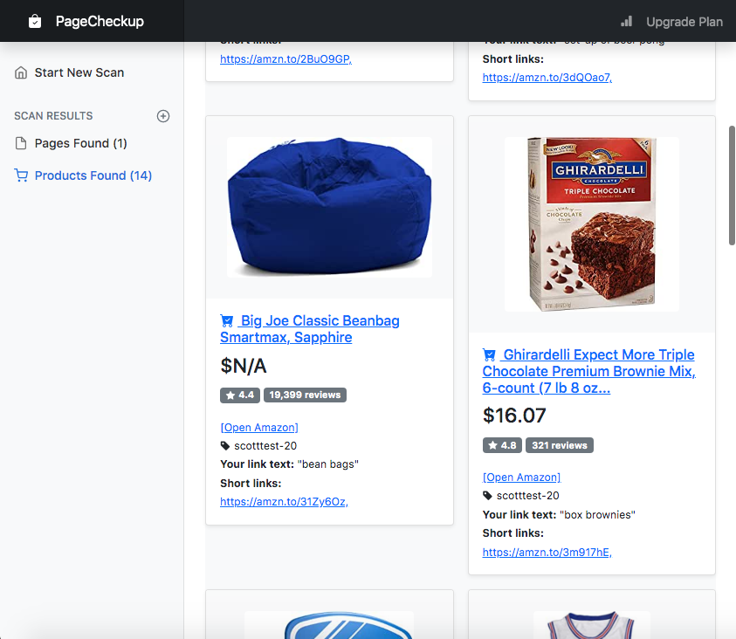Open Amazon link for the beanbag
The image size is (736, 639).
(259, 428)
